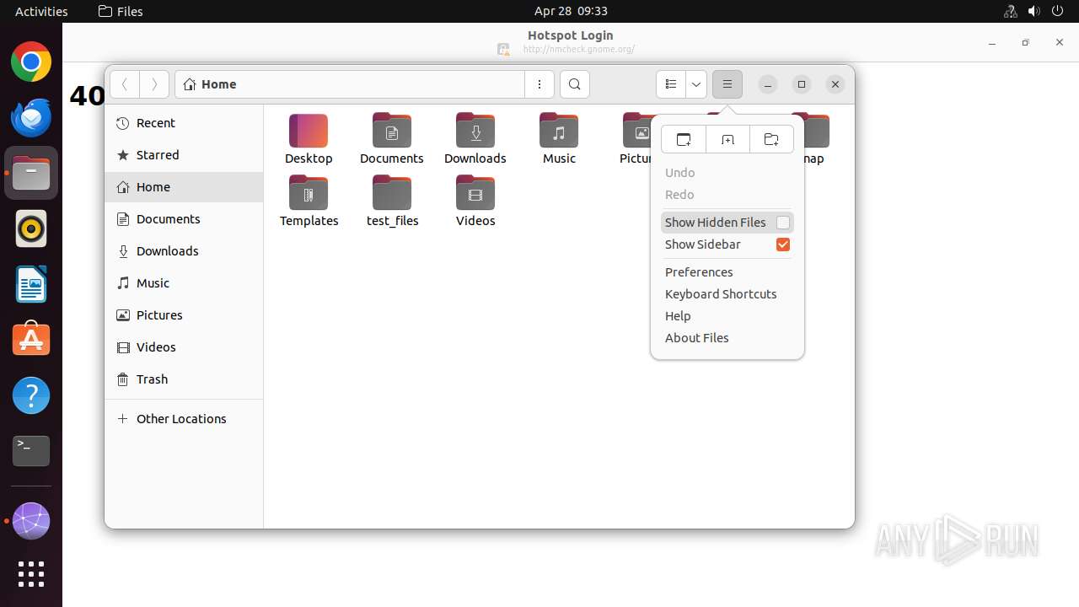
Task: Click the Home path bar field
Action: pos(350,84)
